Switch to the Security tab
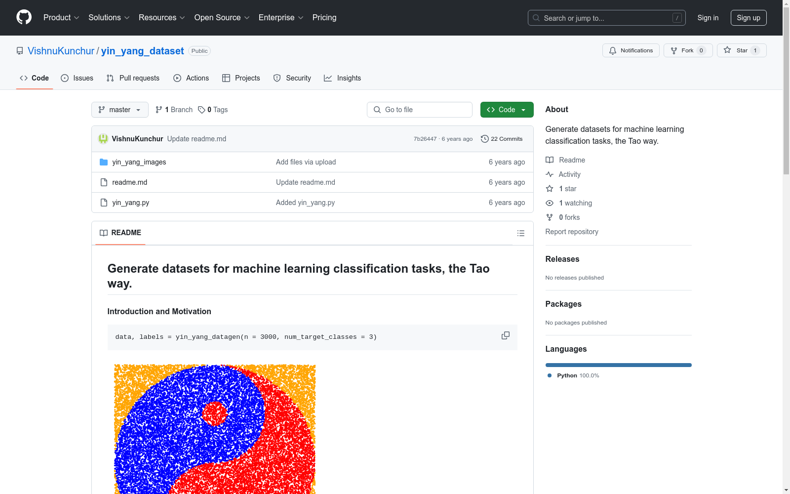This screenshot has height=494, width=790. click(292, 78)
